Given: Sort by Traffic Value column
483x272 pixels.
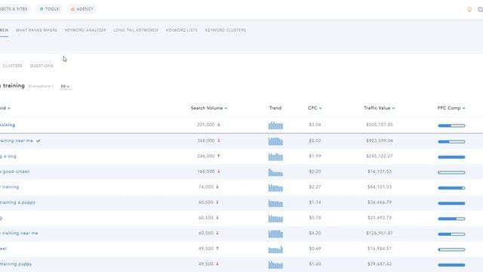Looking at the screenshot, I should (x=379, y=108).
